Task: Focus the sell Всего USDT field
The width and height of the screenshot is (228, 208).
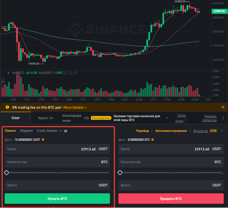Action: click(171, 185)
